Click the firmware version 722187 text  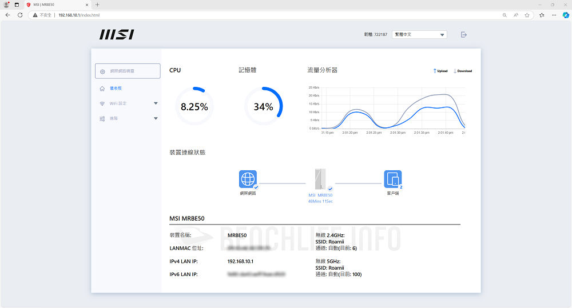point(375,35)
